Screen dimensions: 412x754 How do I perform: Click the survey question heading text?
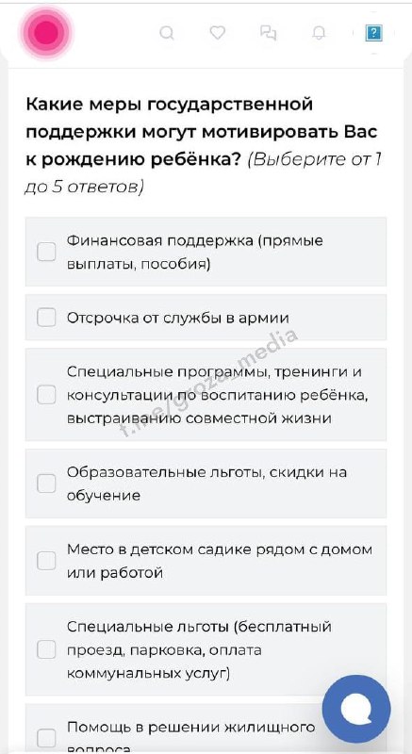coord(204,145)
